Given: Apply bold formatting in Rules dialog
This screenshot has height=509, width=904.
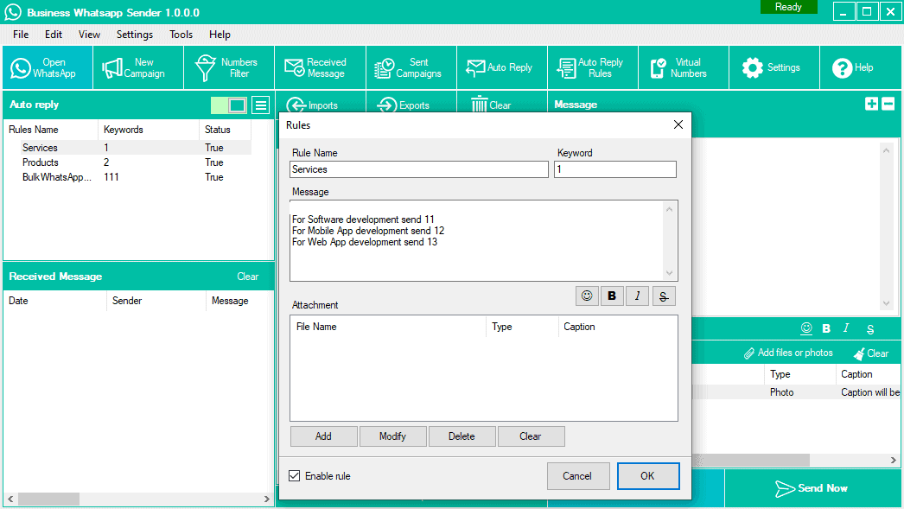Looking at the screenshot, I should [612, 296].
